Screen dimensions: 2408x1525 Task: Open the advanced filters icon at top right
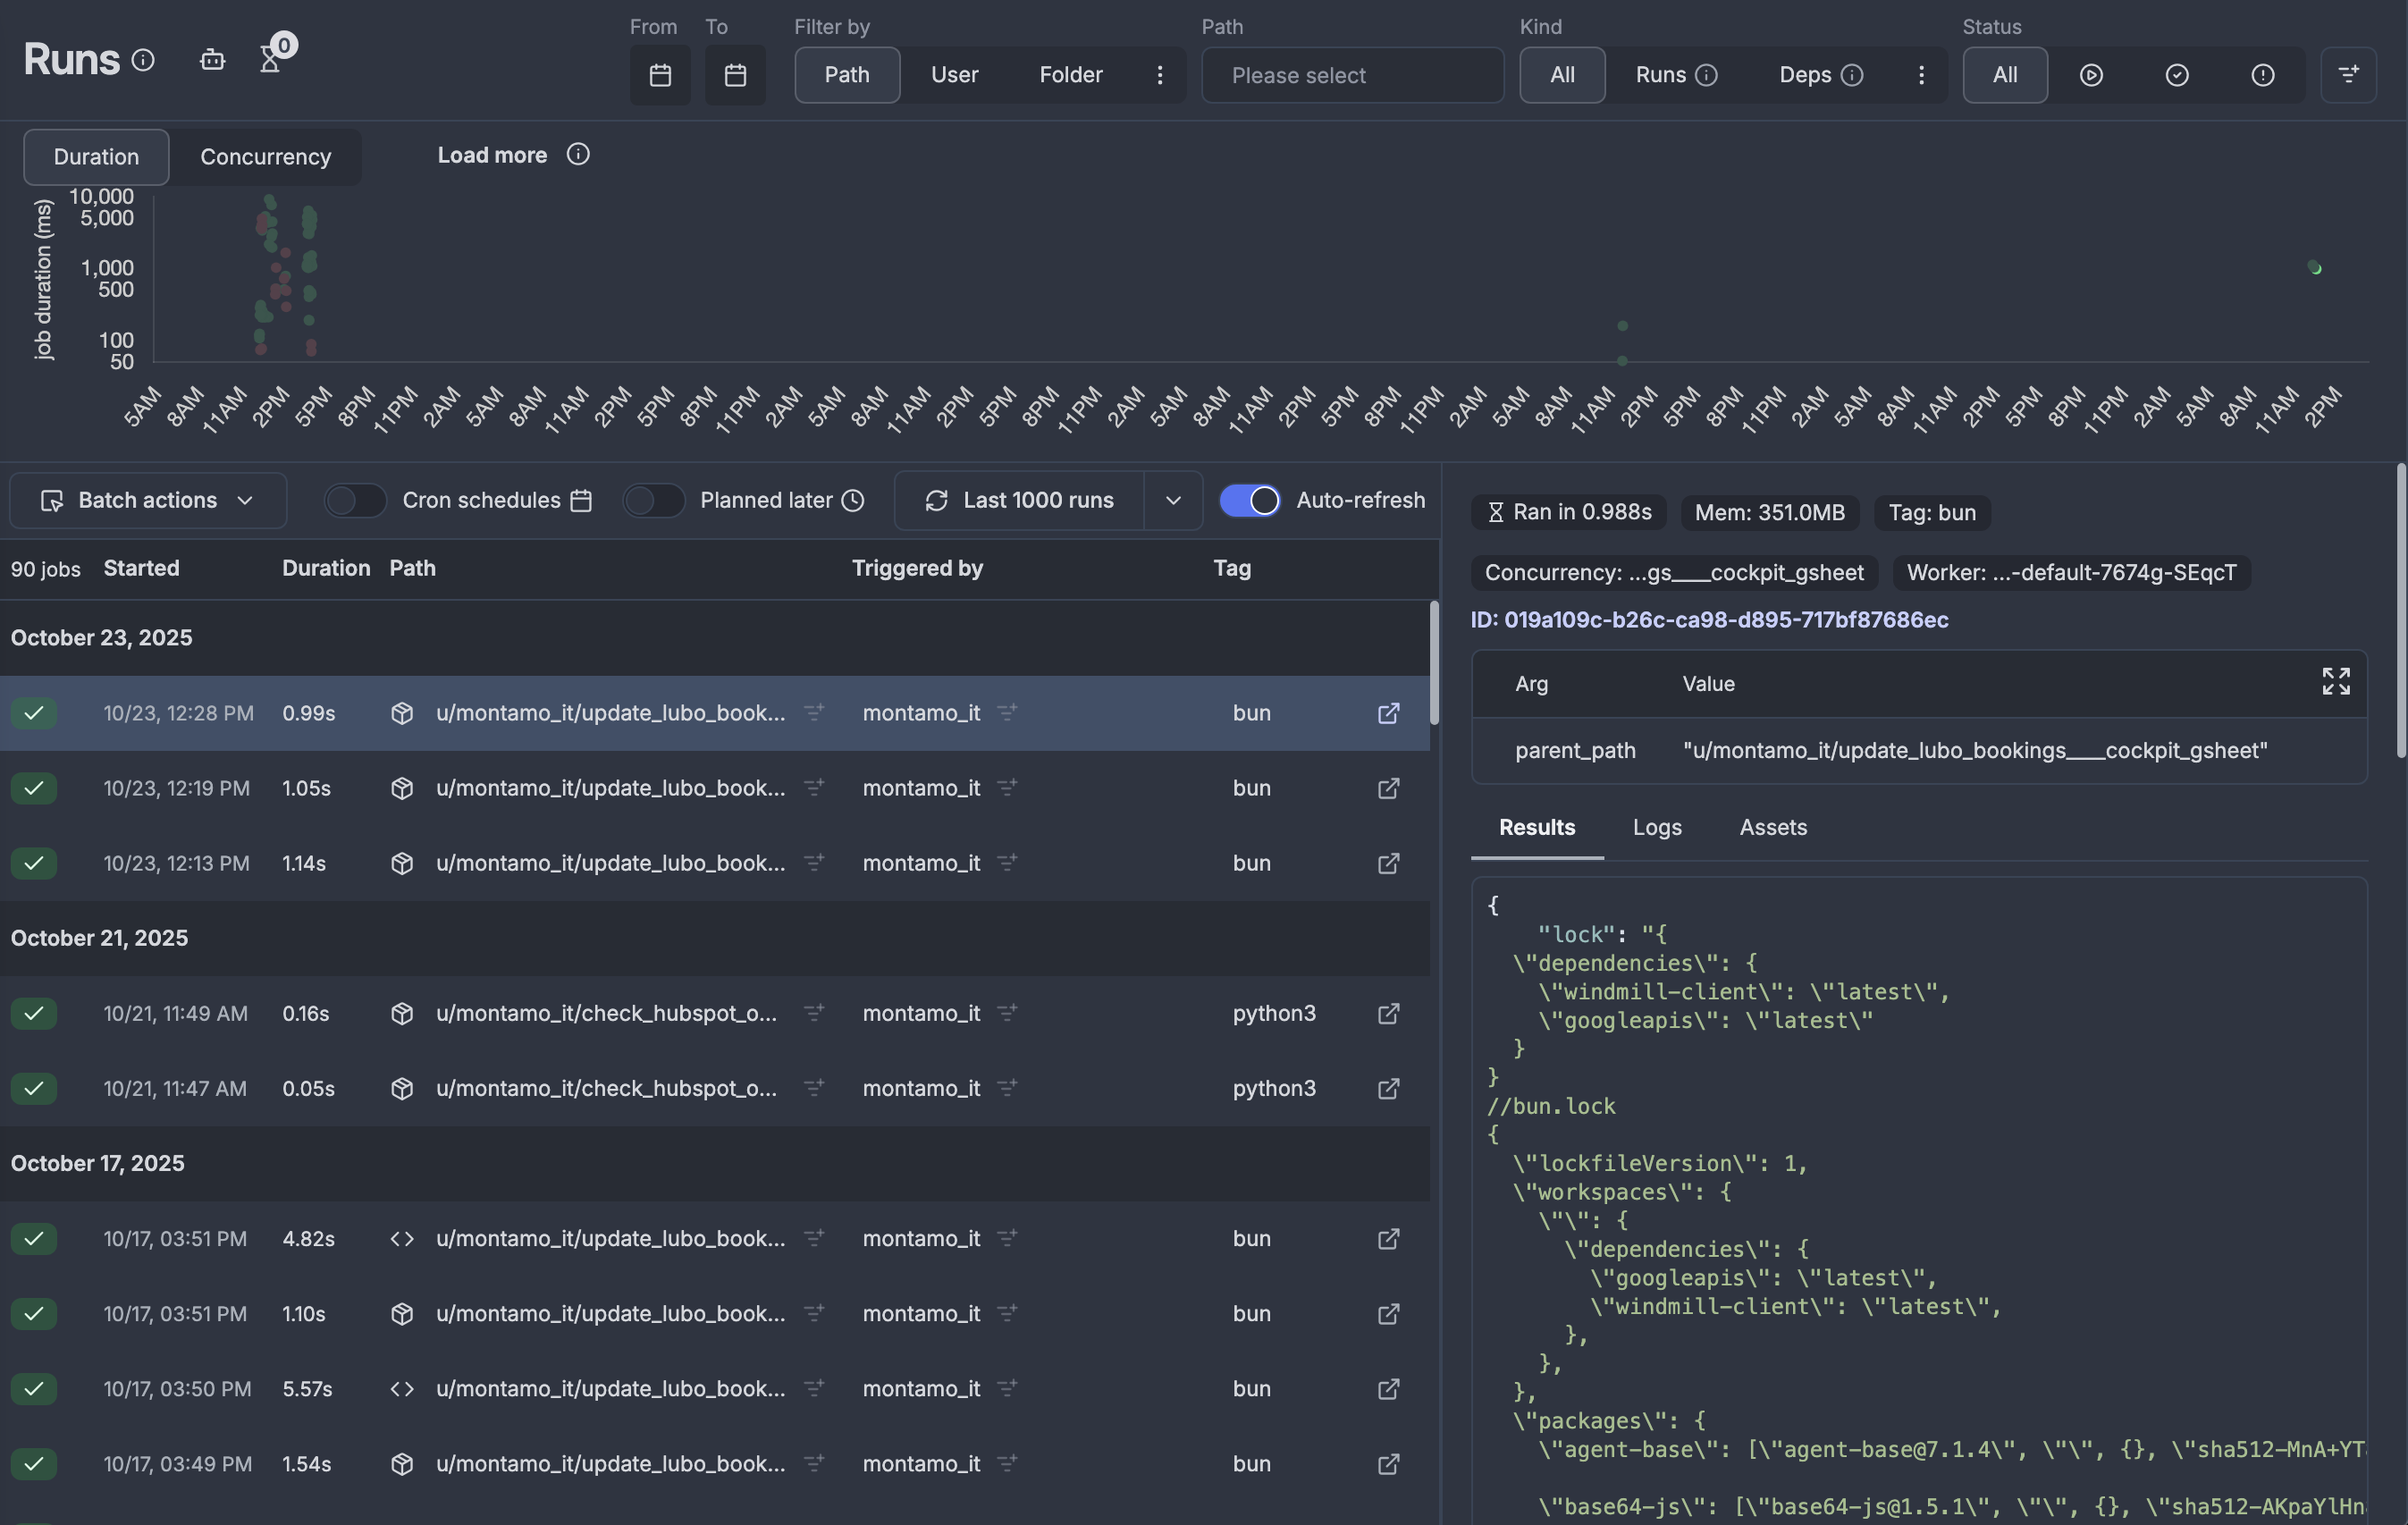[2348, 75]
